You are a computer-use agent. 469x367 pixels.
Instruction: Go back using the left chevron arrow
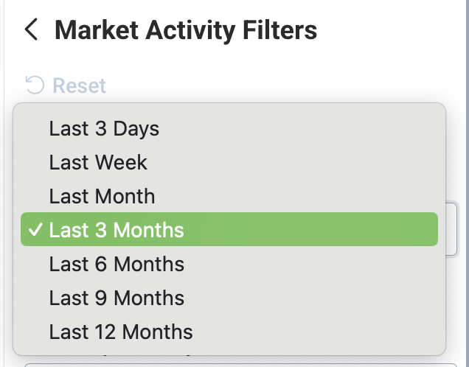[x=31, y=29]
